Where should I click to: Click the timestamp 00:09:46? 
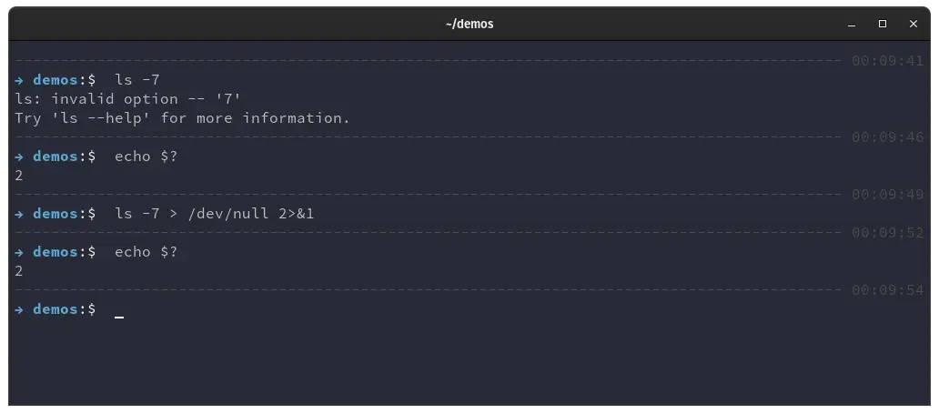point(887,137)
